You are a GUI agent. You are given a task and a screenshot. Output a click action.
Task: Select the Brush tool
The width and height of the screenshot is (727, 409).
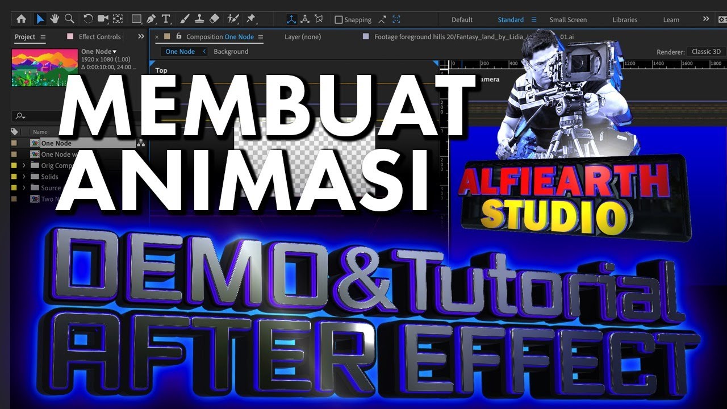pos(185,19)
